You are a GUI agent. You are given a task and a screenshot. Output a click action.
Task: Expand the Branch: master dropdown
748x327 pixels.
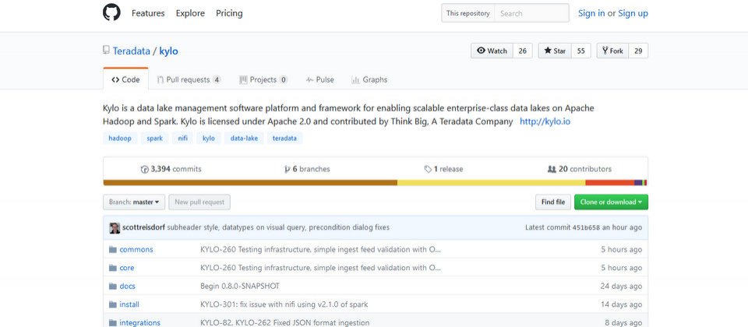(x=134, y=202)
